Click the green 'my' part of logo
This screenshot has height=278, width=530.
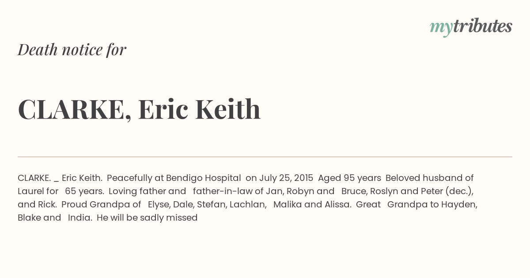[441, 28]
